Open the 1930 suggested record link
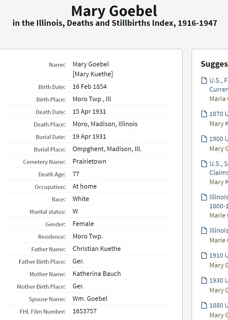This screenshot has height=320, width=228. click(218, 280)
